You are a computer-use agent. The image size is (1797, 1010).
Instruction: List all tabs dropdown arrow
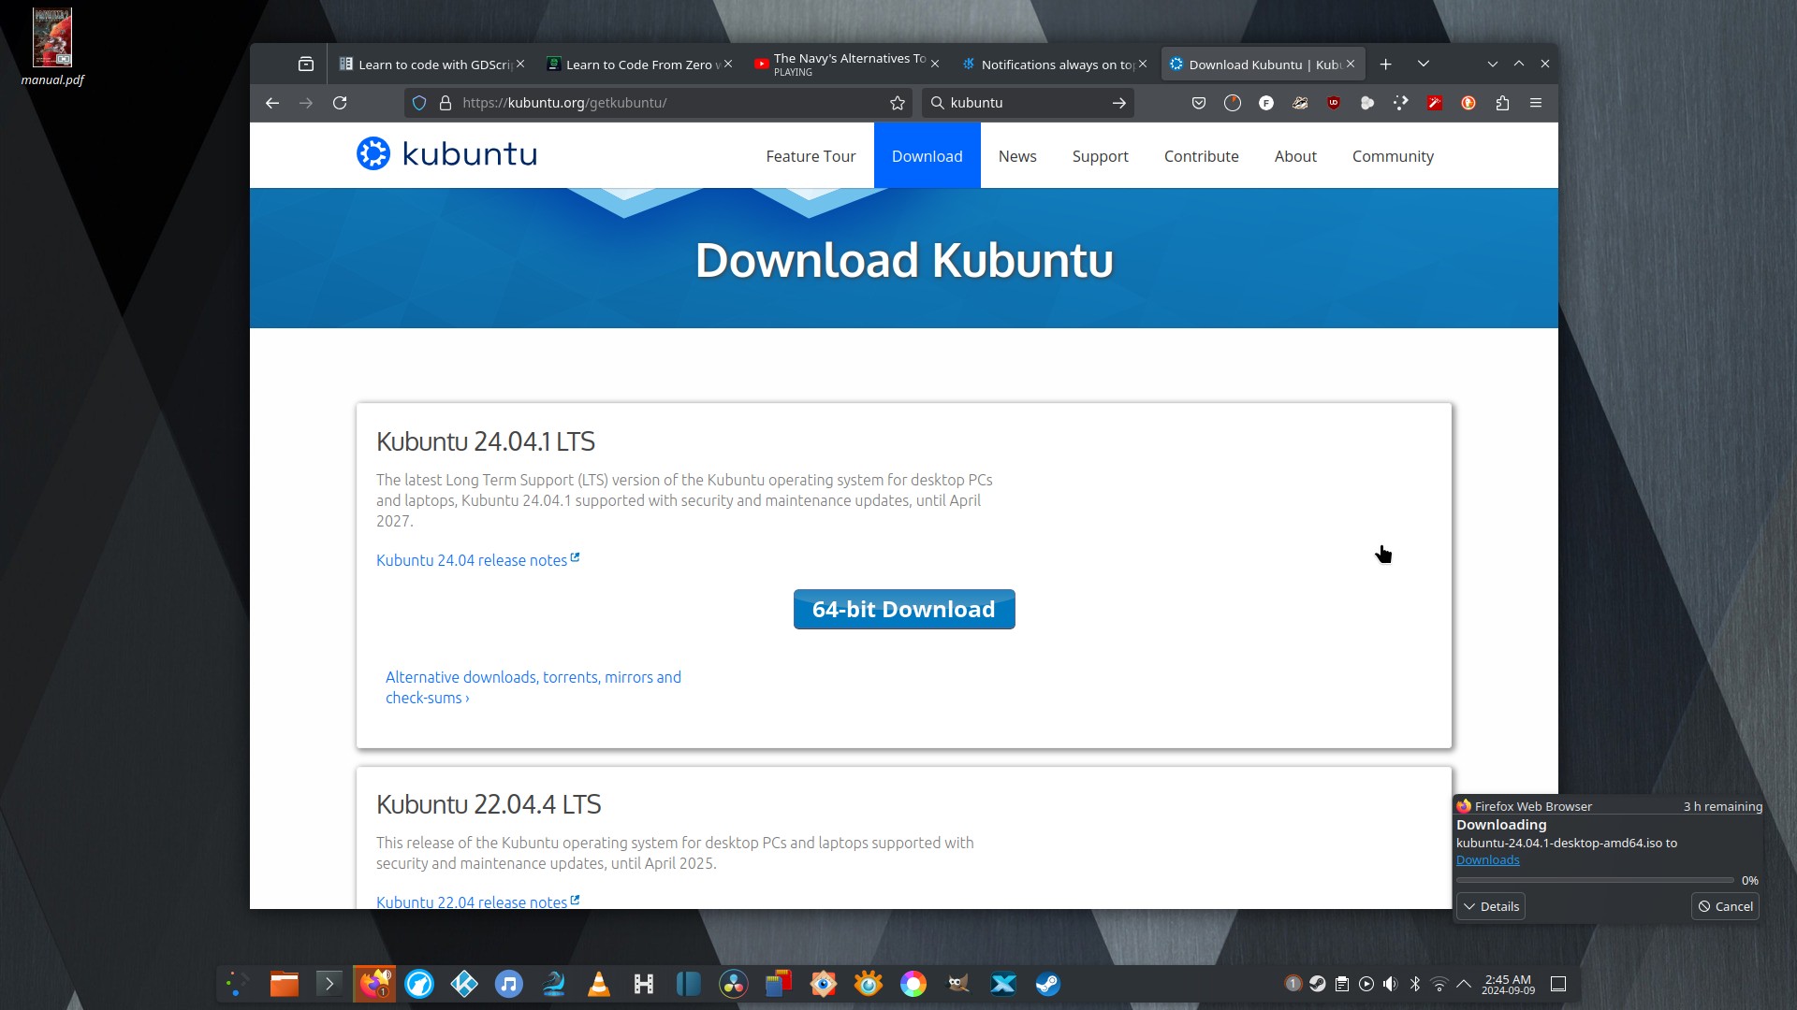pos(1424,65)
